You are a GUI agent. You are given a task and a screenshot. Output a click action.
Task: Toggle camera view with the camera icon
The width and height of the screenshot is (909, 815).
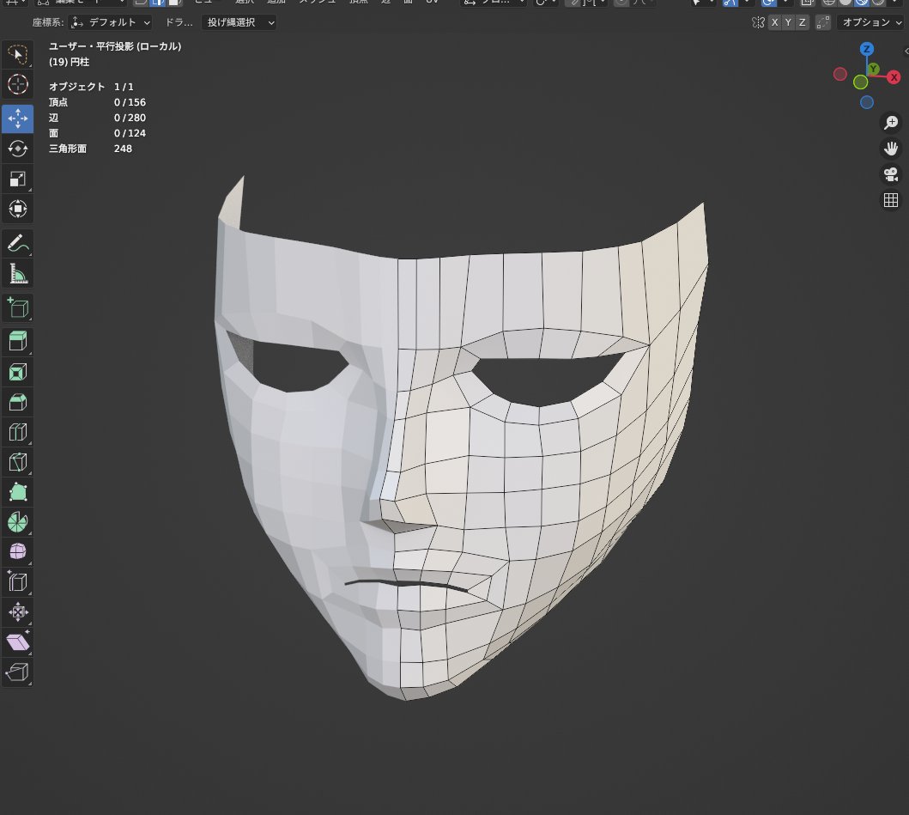coord(891,174)
